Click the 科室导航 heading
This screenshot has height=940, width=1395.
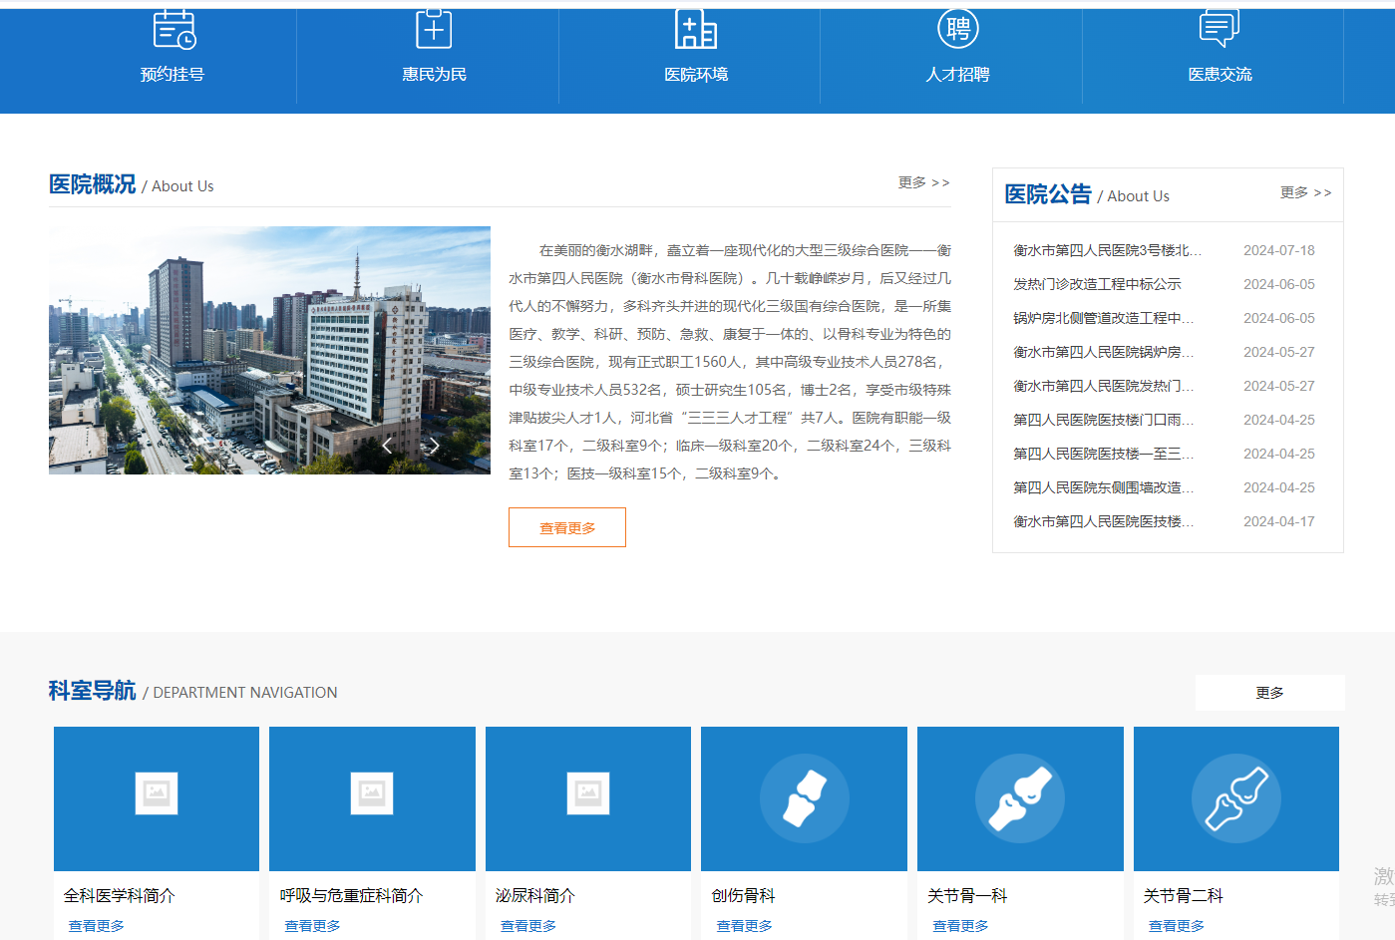point(93,691)
